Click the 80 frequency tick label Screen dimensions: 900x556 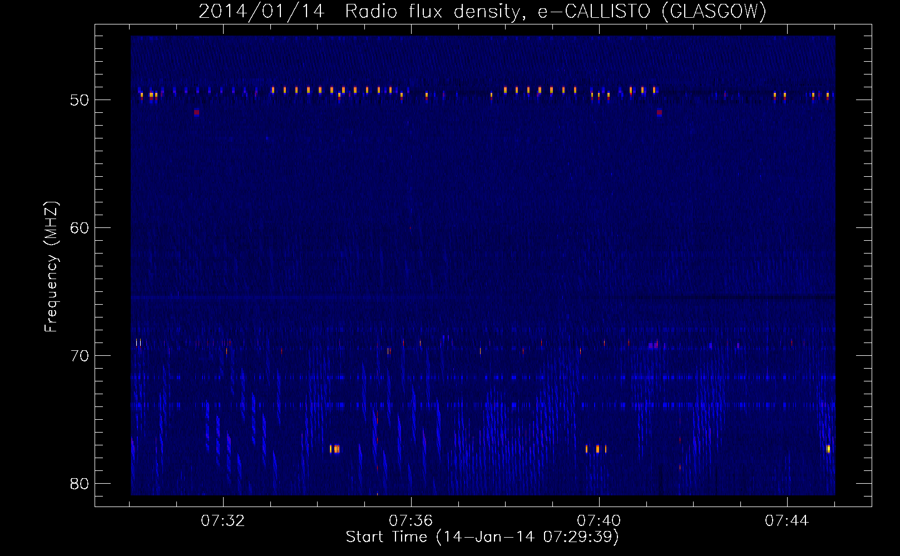tap(79, 484)
